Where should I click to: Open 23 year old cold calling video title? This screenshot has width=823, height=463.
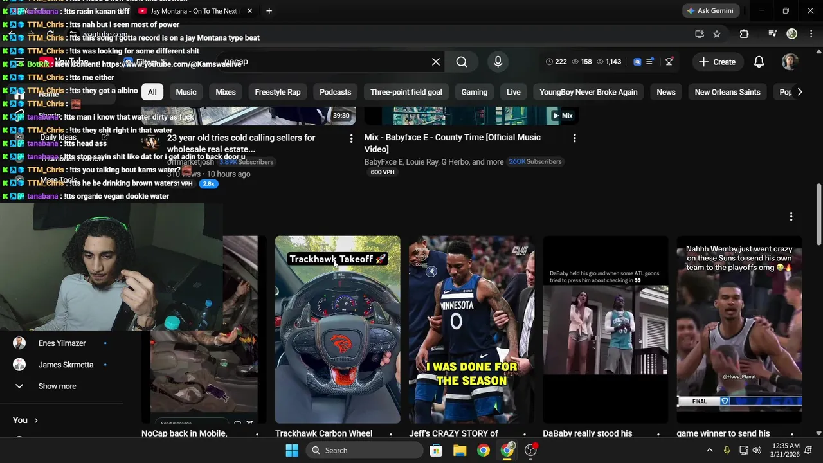(241, 143)
